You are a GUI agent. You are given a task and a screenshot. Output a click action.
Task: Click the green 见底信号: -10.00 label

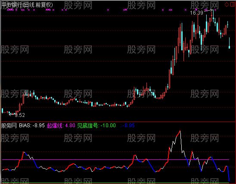tap(96, 126)
